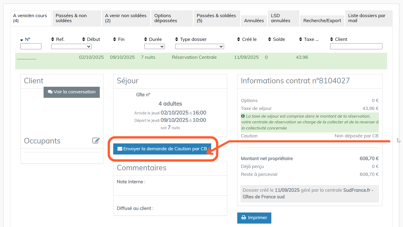Image resolution: width=403 pixels, height=227 pixels.
Task: Print the contract with Imprimer button
Action: click(254, 218)
